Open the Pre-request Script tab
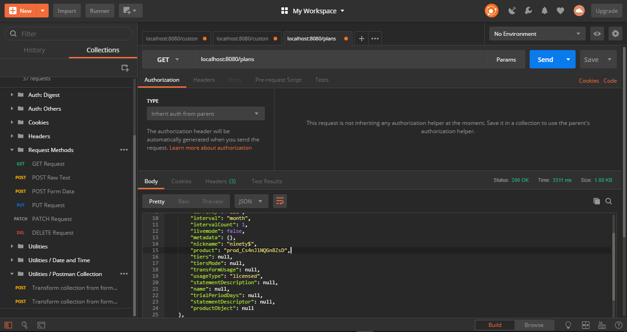Image resolution: width=627 pixels, height=332 pixels. (278, 80)
